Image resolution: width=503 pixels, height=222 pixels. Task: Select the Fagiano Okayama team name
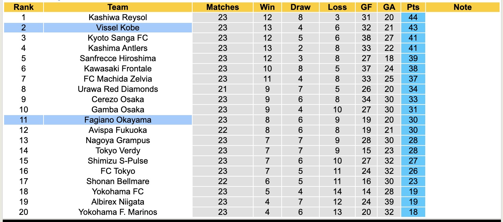[118, 120]
